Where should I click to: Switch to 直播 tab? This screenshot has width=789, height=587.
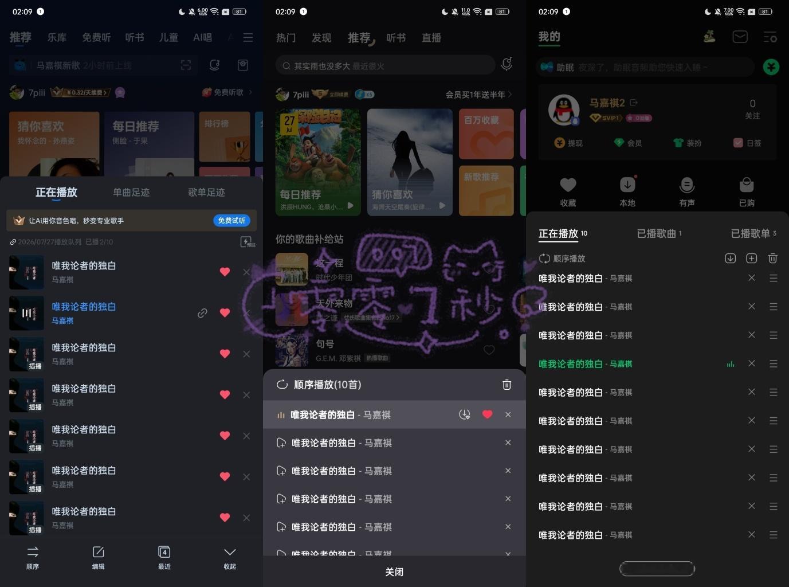[x=431, y=38]
